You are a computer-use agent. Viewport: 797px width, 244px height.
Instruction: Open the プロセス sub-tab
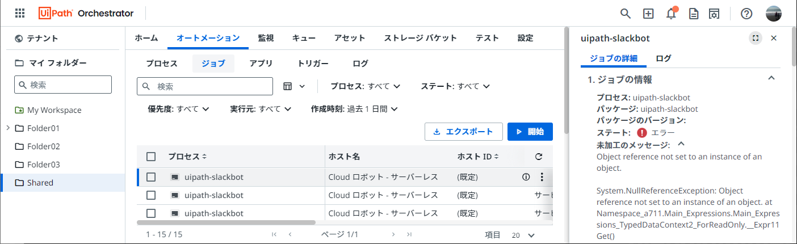162,64
